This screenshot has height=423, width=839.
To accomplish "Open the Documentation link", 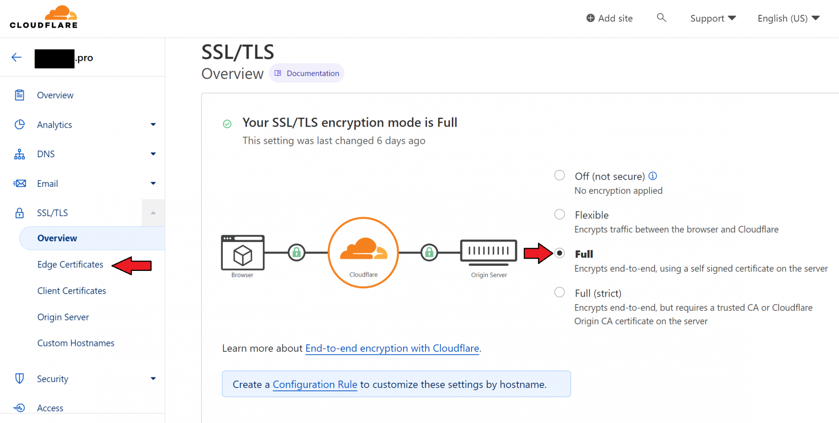I will (x=307, y=73).
